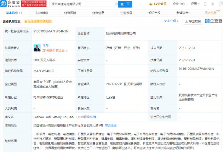Click credit code 91361003MA7FW84N3N under 统一社会信用代码
This screenshot has width=223, height=152.
51,31
